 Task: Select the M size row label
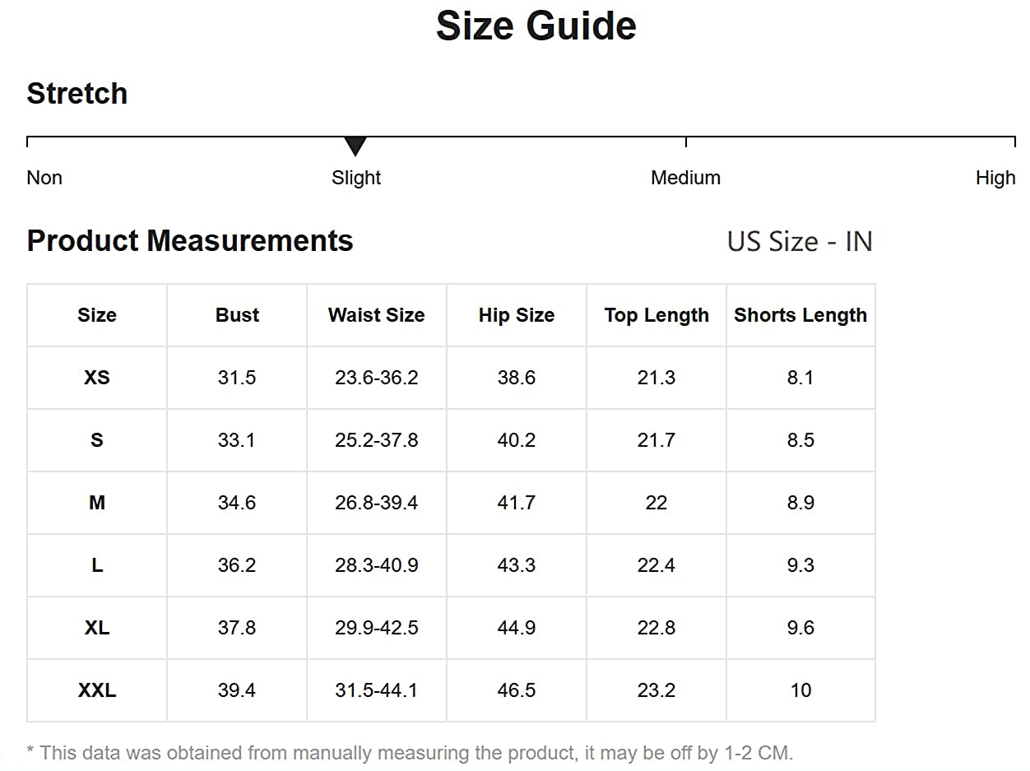(97, 503)
